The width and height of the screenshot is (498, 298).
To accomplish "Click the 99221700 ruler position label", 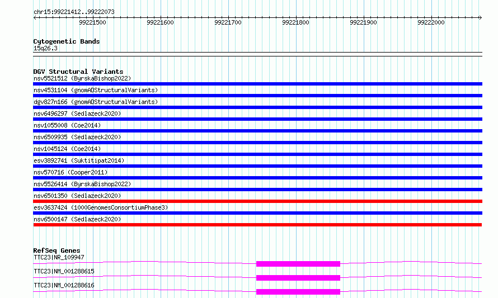I will (x=228, y=22).
